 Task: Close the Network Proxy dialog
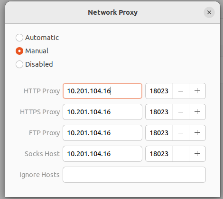209,12
